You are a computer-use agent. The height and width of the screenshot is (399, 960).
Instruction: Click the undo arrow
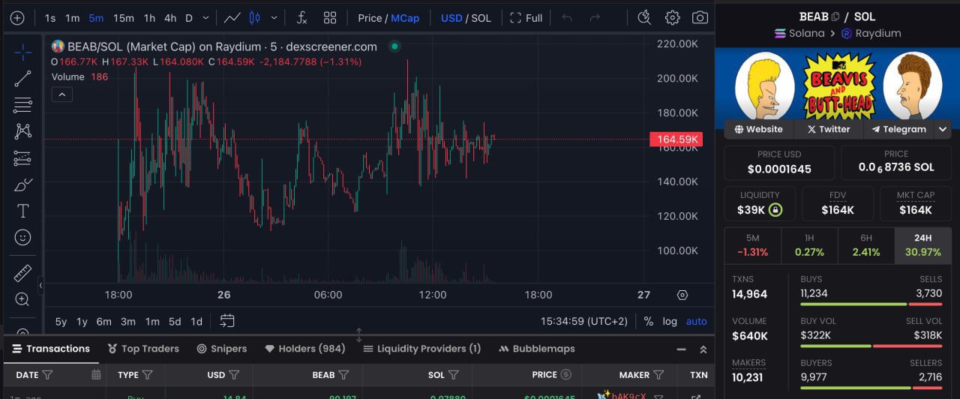tap(567, 18)
